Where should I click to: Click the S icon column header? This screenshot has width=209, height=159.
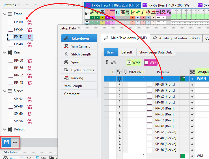[192, 72]
